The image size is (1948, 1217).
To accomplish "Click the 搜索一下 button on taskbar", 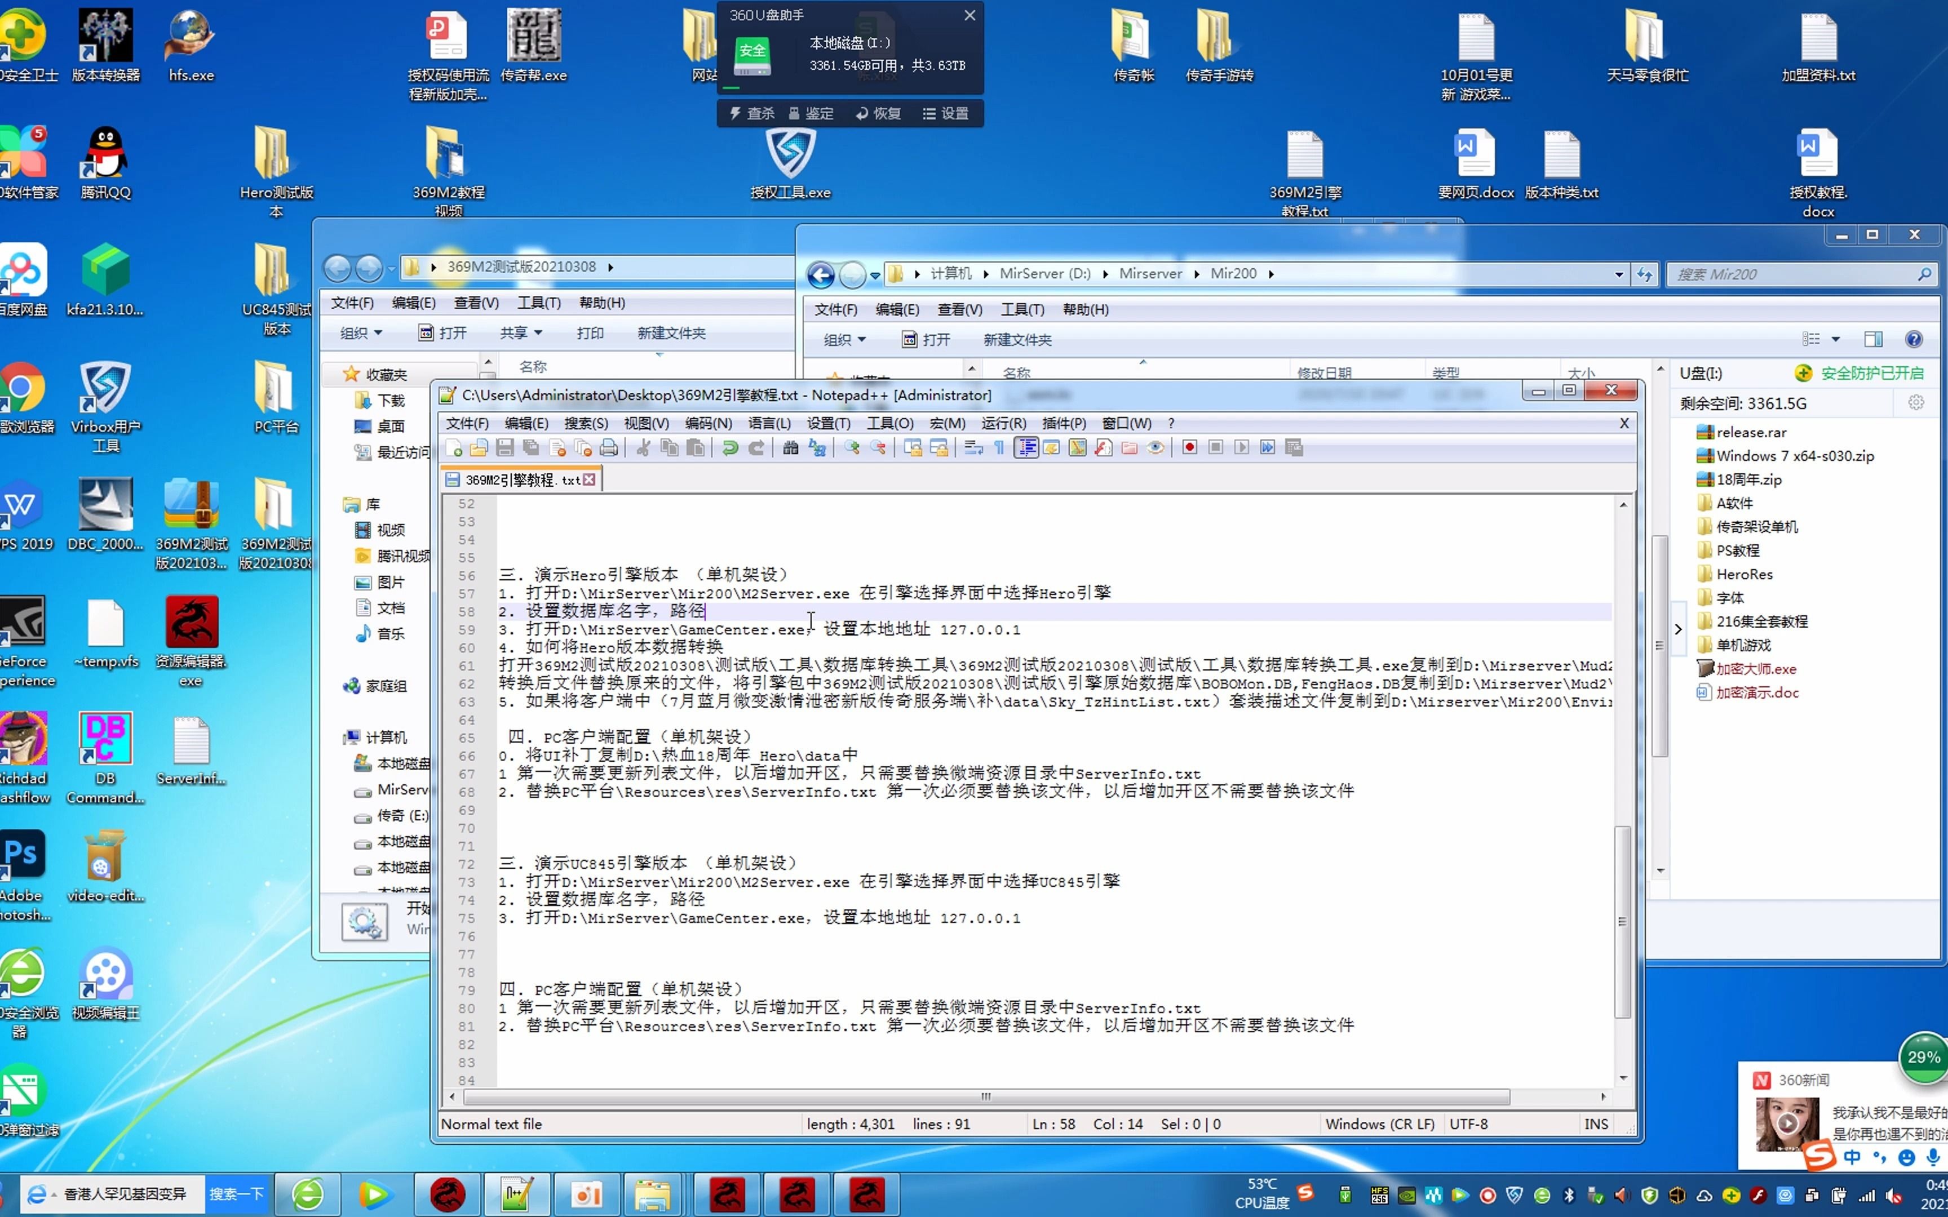I will (237, 1194).
